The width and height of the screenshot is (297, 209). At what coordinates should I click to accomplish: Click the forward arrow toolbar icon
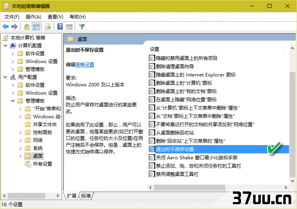tap(14, 27)
